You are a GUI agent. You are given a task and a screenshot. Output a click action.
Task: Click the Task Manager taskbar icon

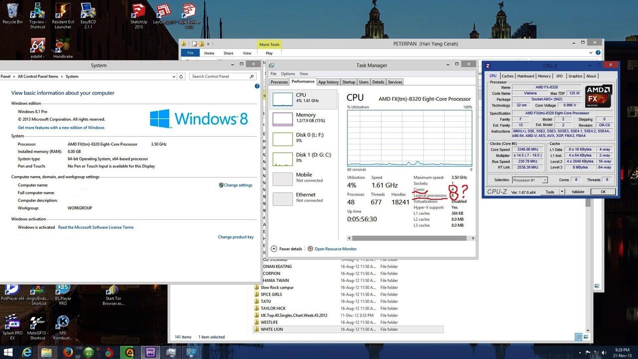[x=171, y=353]
